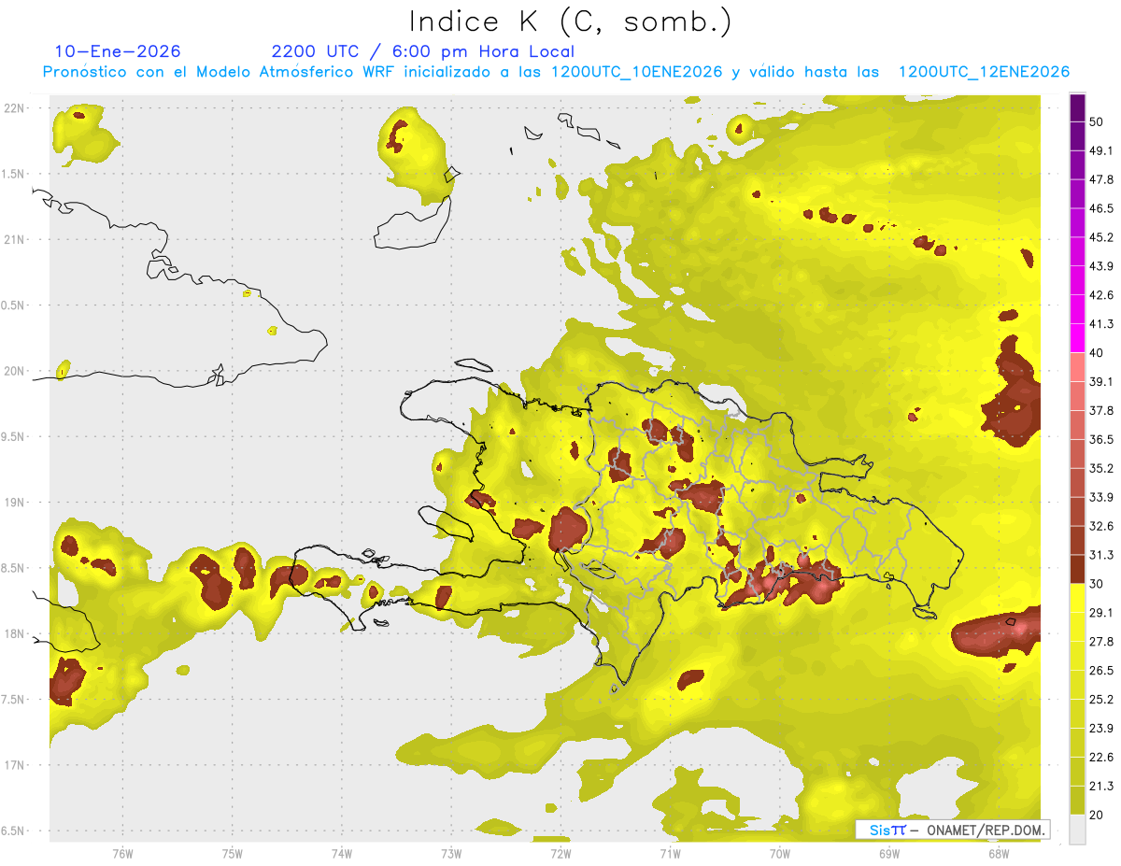
Task: Click the '41.3' color bar value
Action: coord(1101,324)
